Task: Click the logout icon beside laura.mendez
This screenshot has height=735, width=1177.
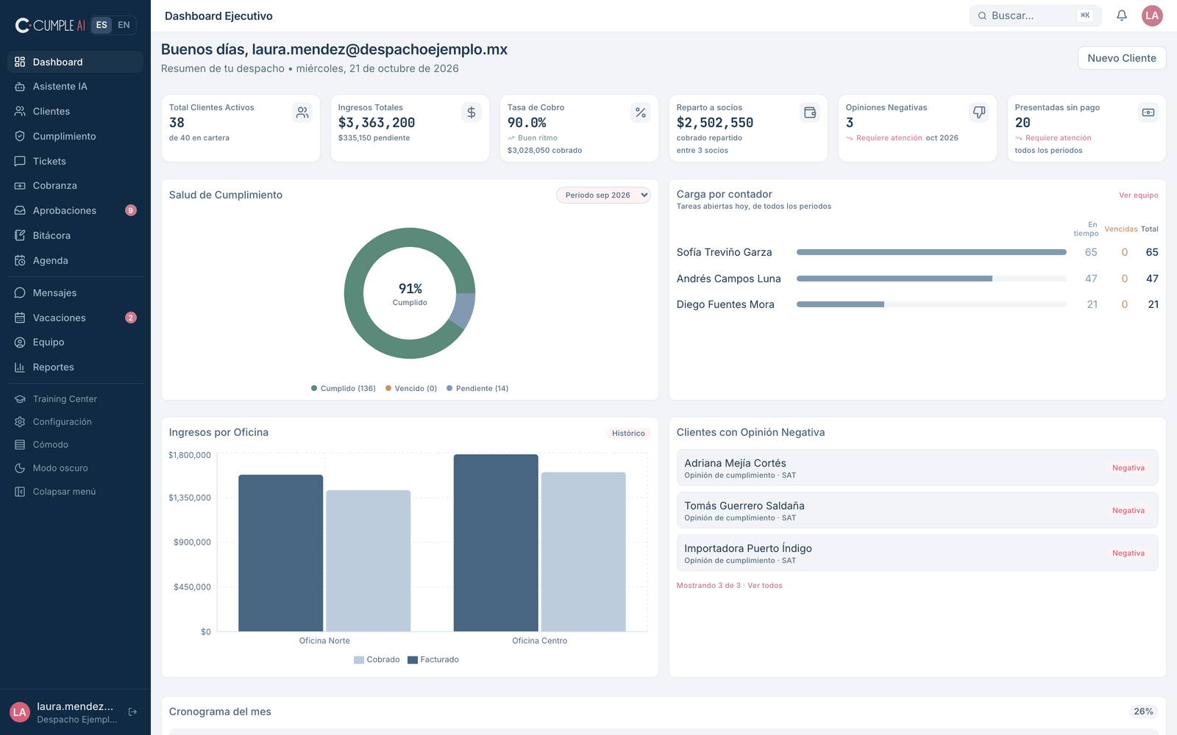Action: pyautogui.click(x=133, y=712)
